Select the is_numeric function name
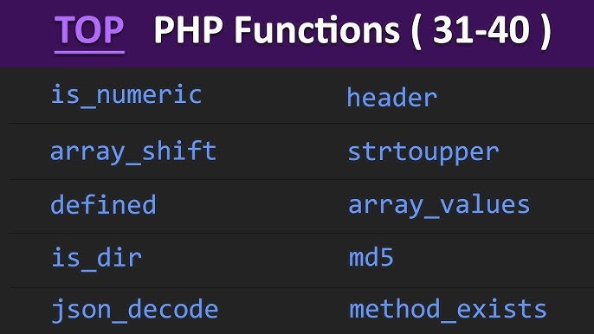The height and width of the screenshot is (334, 594). (x=126, y=95)
